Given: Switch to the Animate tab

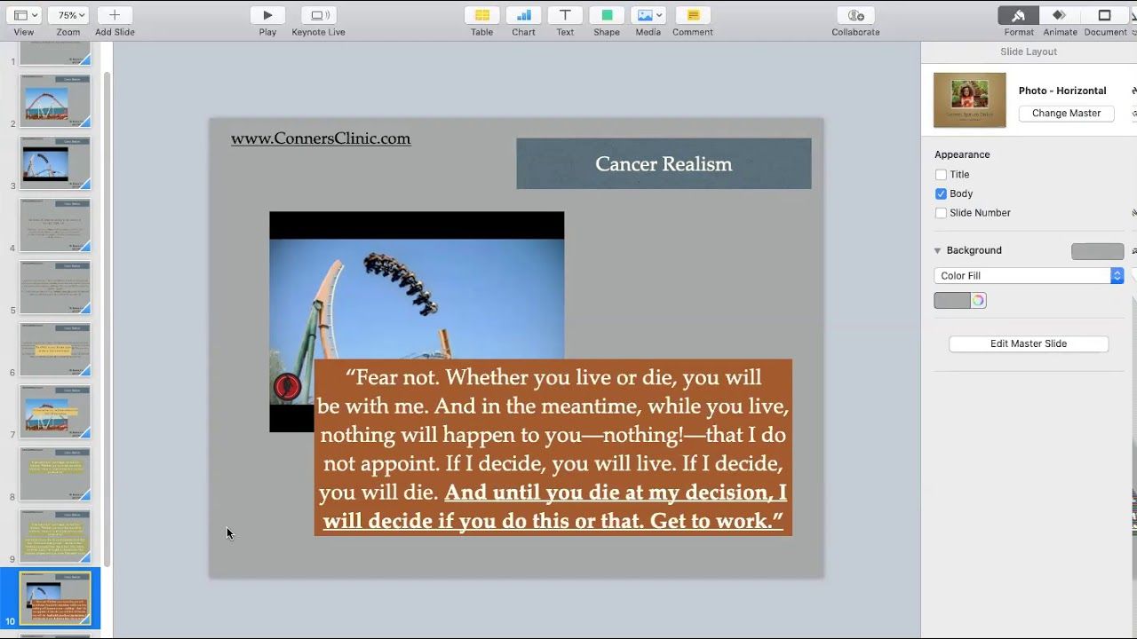Looking at the screenshot, I should coord(1059,15).
